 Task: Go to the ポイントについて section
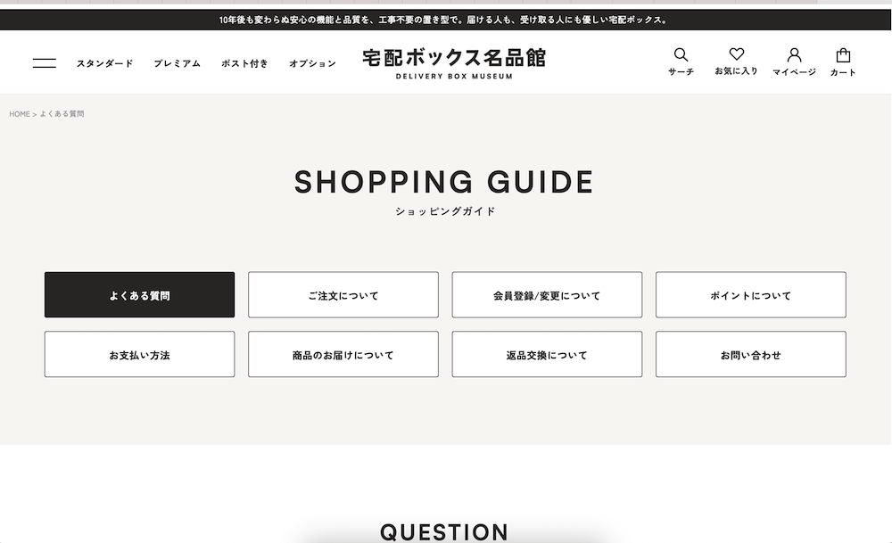[x=750, y=294]
